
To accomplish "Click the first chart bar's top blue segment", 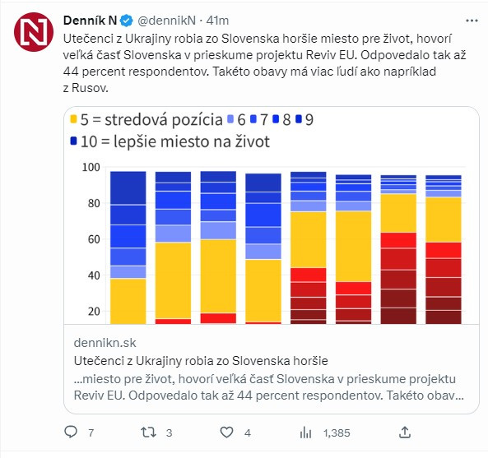I will [128, 187].
